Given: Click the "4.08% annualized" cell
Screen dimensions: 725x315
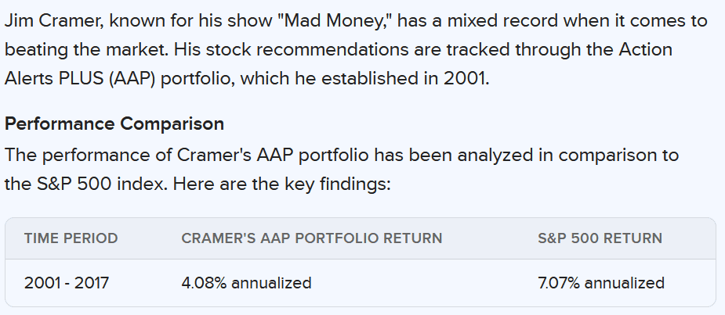Looking at the screenshot, I should click(x=246, y=282).
